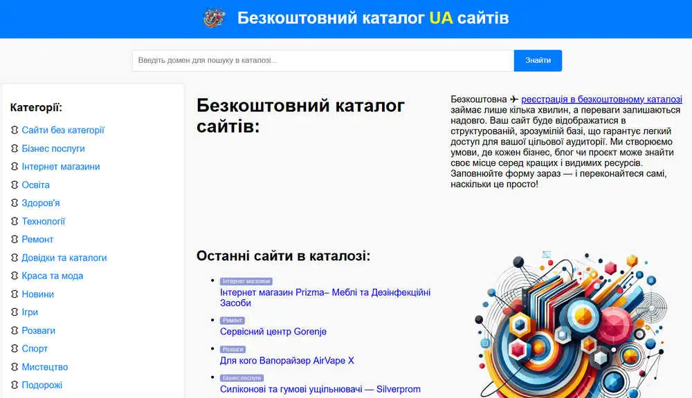The height and width of the screenshot is (398, 692).
Task: Open Для кого Вапорайзер AirVape X link
Action: point(287,361)
